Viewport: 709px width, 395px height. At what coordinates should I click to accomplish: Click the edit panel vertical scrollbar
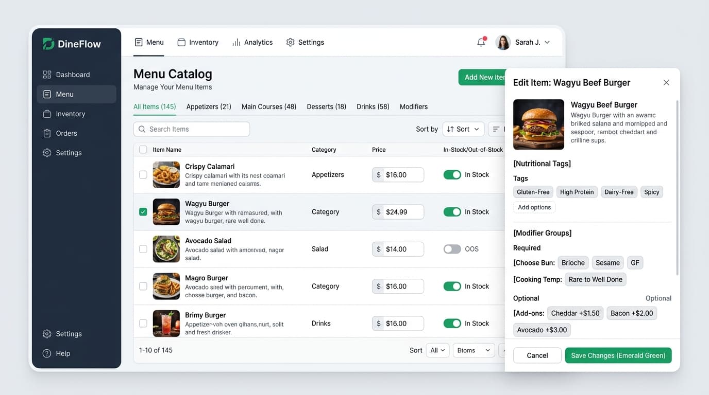click(677, 188)
